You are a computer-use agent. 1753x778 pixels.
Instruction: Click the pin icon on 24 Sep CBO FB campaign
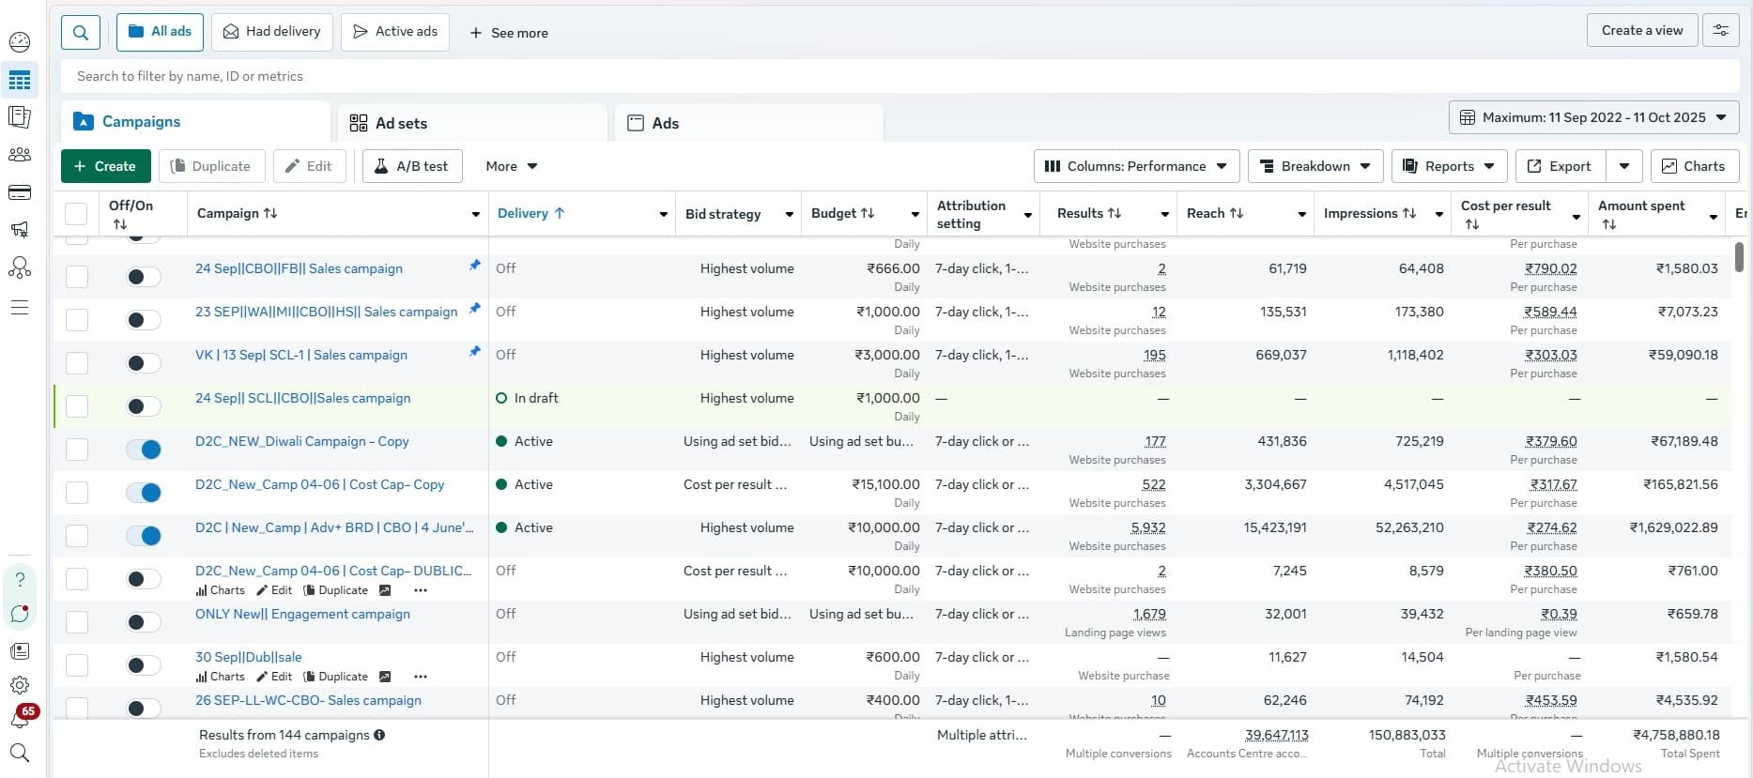[475, 266]
